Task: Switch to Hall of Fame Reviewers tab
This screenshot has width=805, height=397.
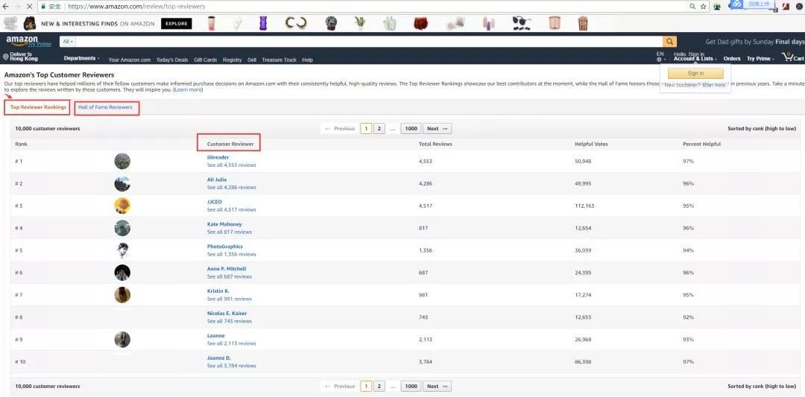Action: pyautogui.click(x=105, y=107)
